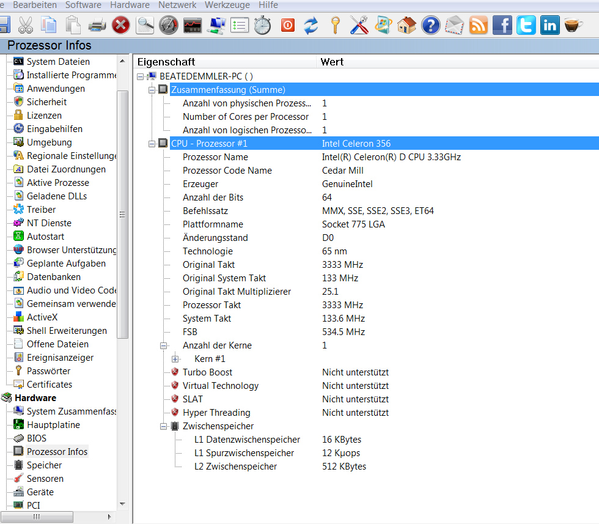Click the Twitter icon in toolbar
This screenshot has height=524, width=599.
526,25
